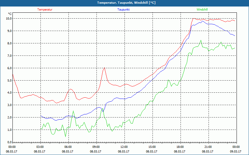Click the red Temperatur legend label
The width and height of the screenshot is (249, 155).
[x=45, y=10]
